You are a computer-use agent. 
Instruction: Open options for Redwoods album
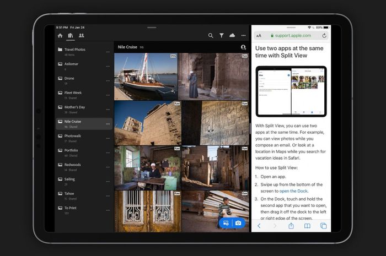tap(108, 167)
